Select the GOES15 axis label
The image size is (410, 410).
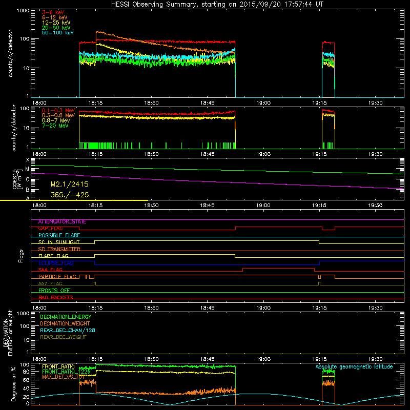tap(15, 179)
